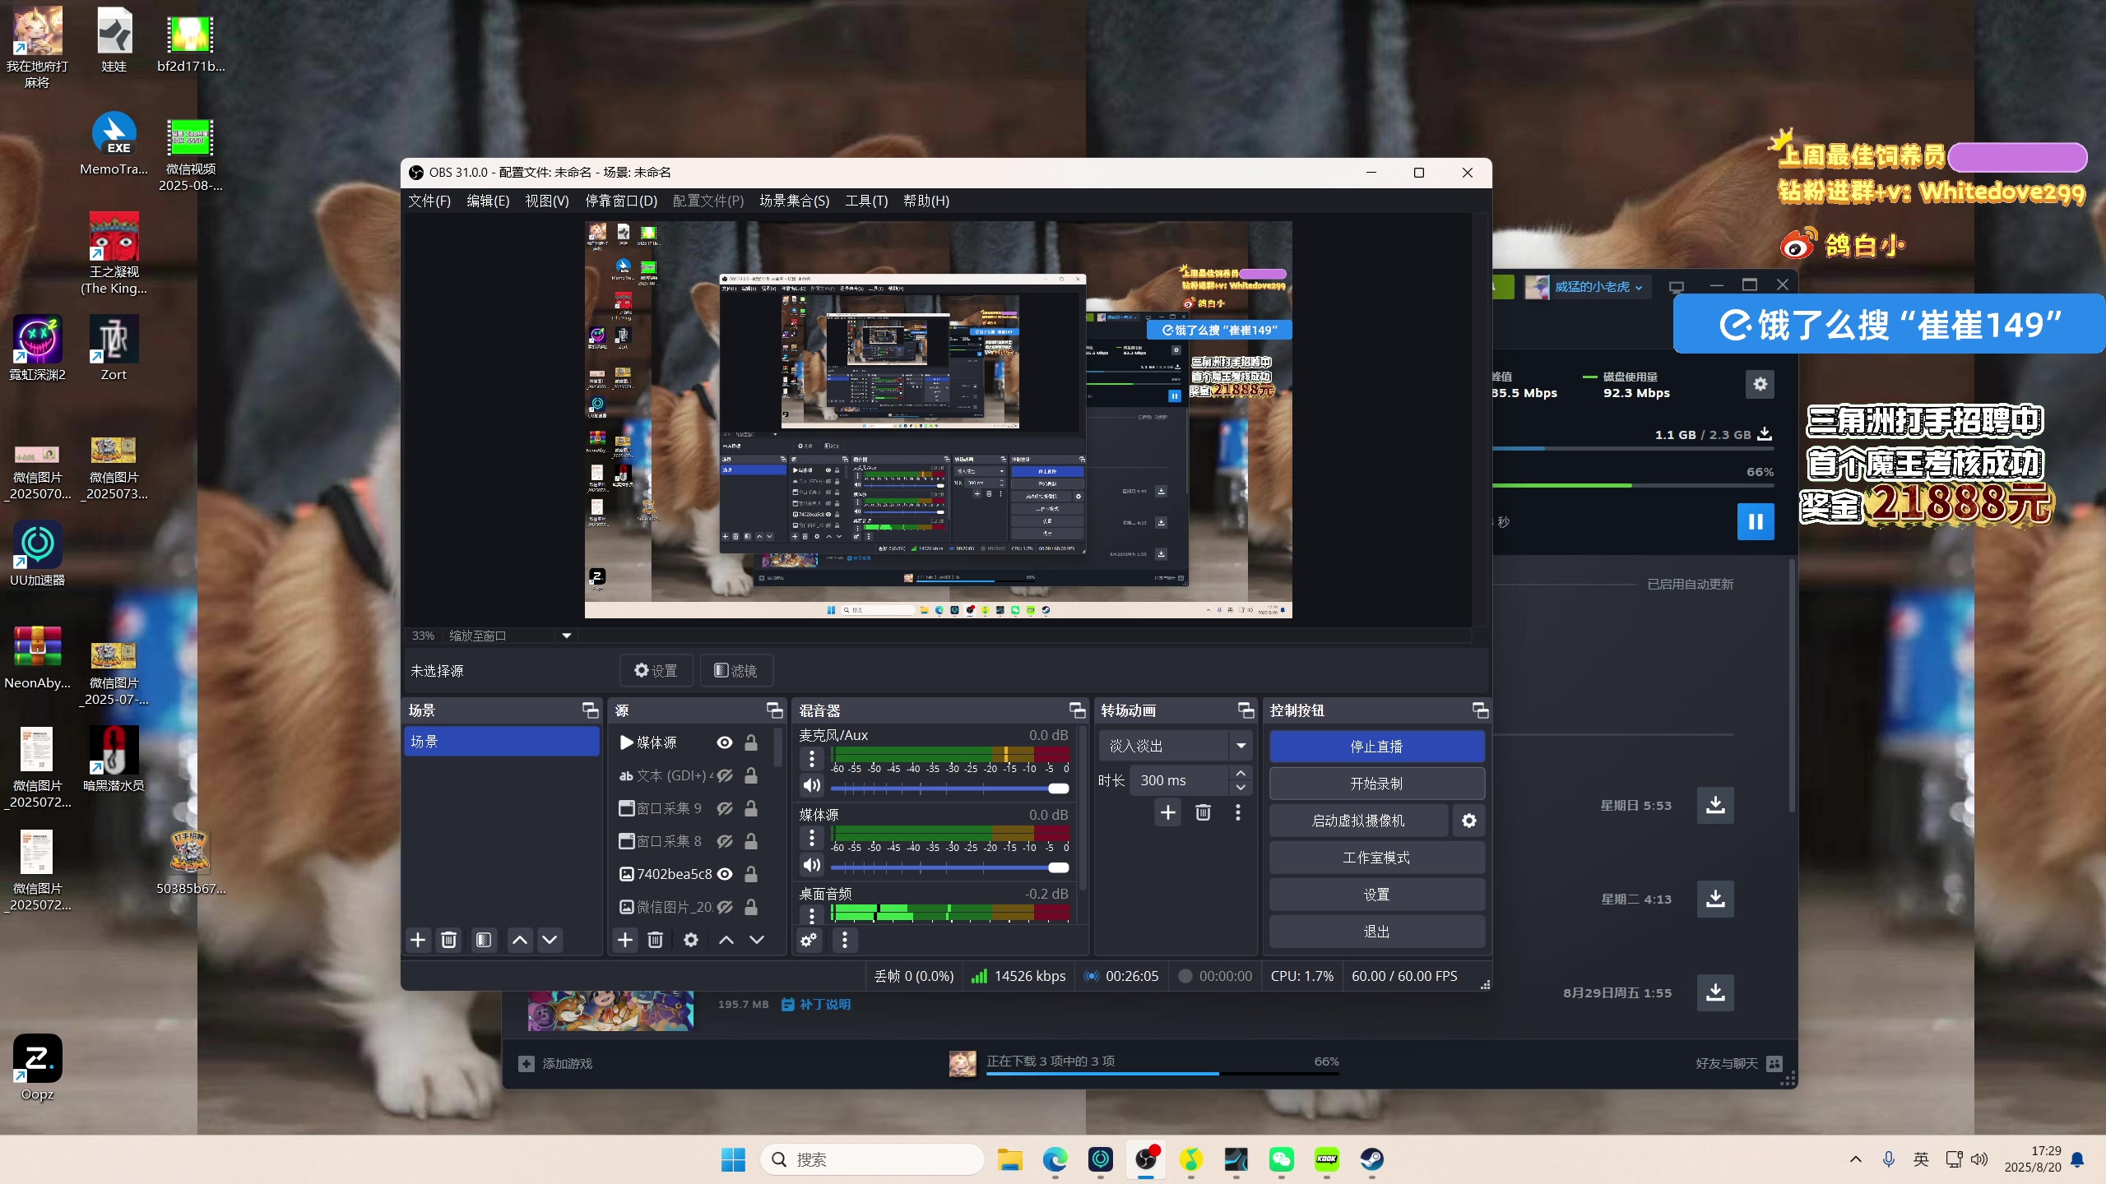Open the 场景集合(S) menu
Screen dimensions: 2106x1184
(794, 201)
